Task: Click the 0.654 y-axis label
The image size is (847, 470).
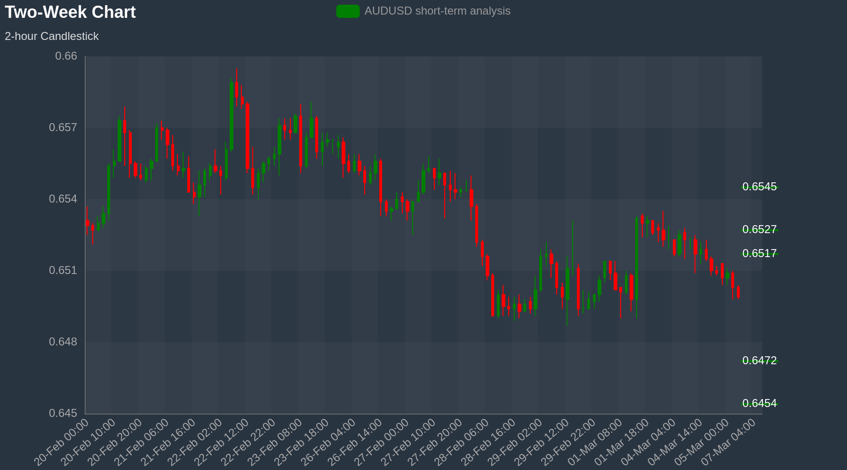Action: [x=63, y=199]
